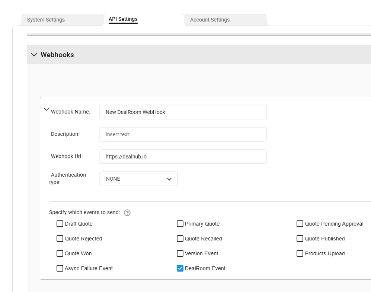Check the Quote Won checkbox
The height and width of the screenshot is (292, 371).
60,253
